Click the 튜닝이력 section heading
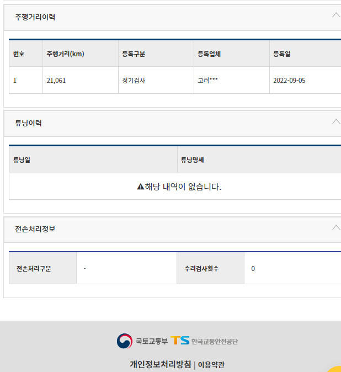 pyautogui.click(x=29, y=123)
